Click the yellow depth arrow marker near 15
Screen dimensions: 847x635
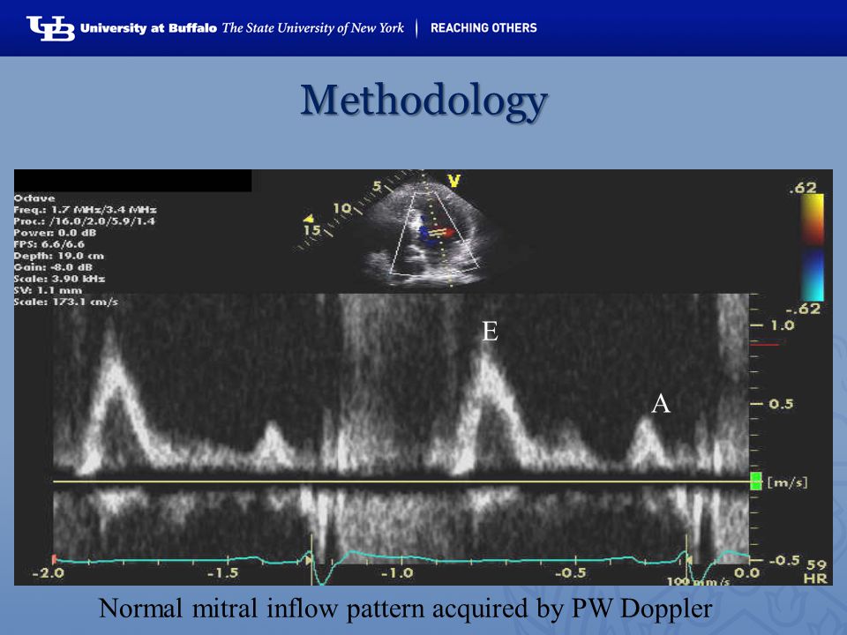309,219
